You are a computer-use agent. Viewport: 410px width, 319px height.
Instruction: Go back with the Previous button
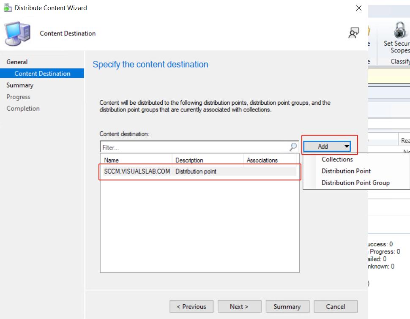[191, 307]
